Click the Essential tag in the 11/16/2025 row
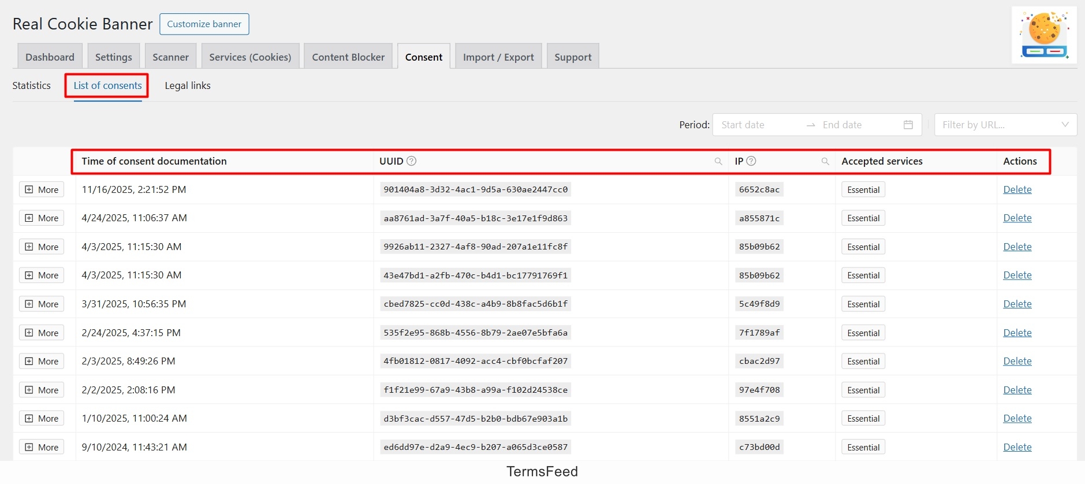The width and height of the screenshot is (1085, 484). (863, 189)
